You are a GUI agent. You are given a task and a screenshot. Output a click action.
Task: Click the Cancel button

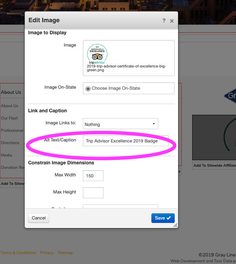[39, 218]
